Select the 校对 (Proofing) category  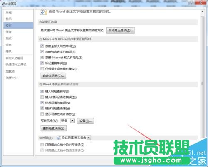pyautogui.click(x=18, y=25)
